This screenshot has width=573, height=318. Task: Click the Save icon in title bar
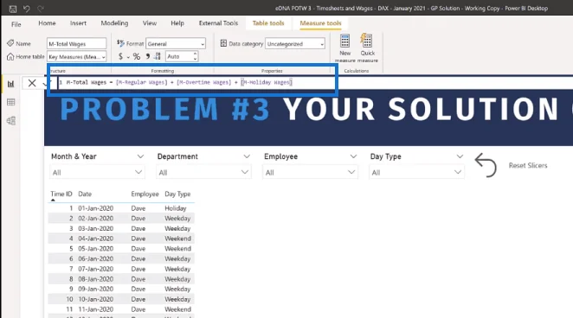pos(13,9)
